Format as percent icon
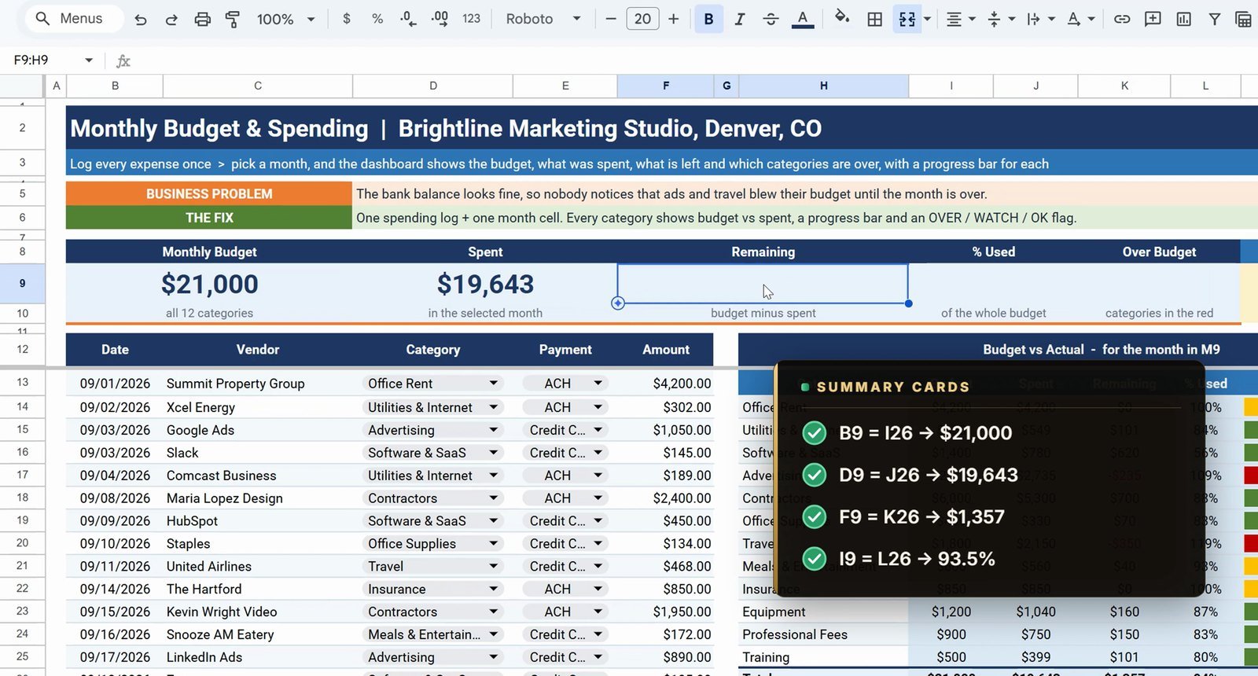 [x=377, y=19]
